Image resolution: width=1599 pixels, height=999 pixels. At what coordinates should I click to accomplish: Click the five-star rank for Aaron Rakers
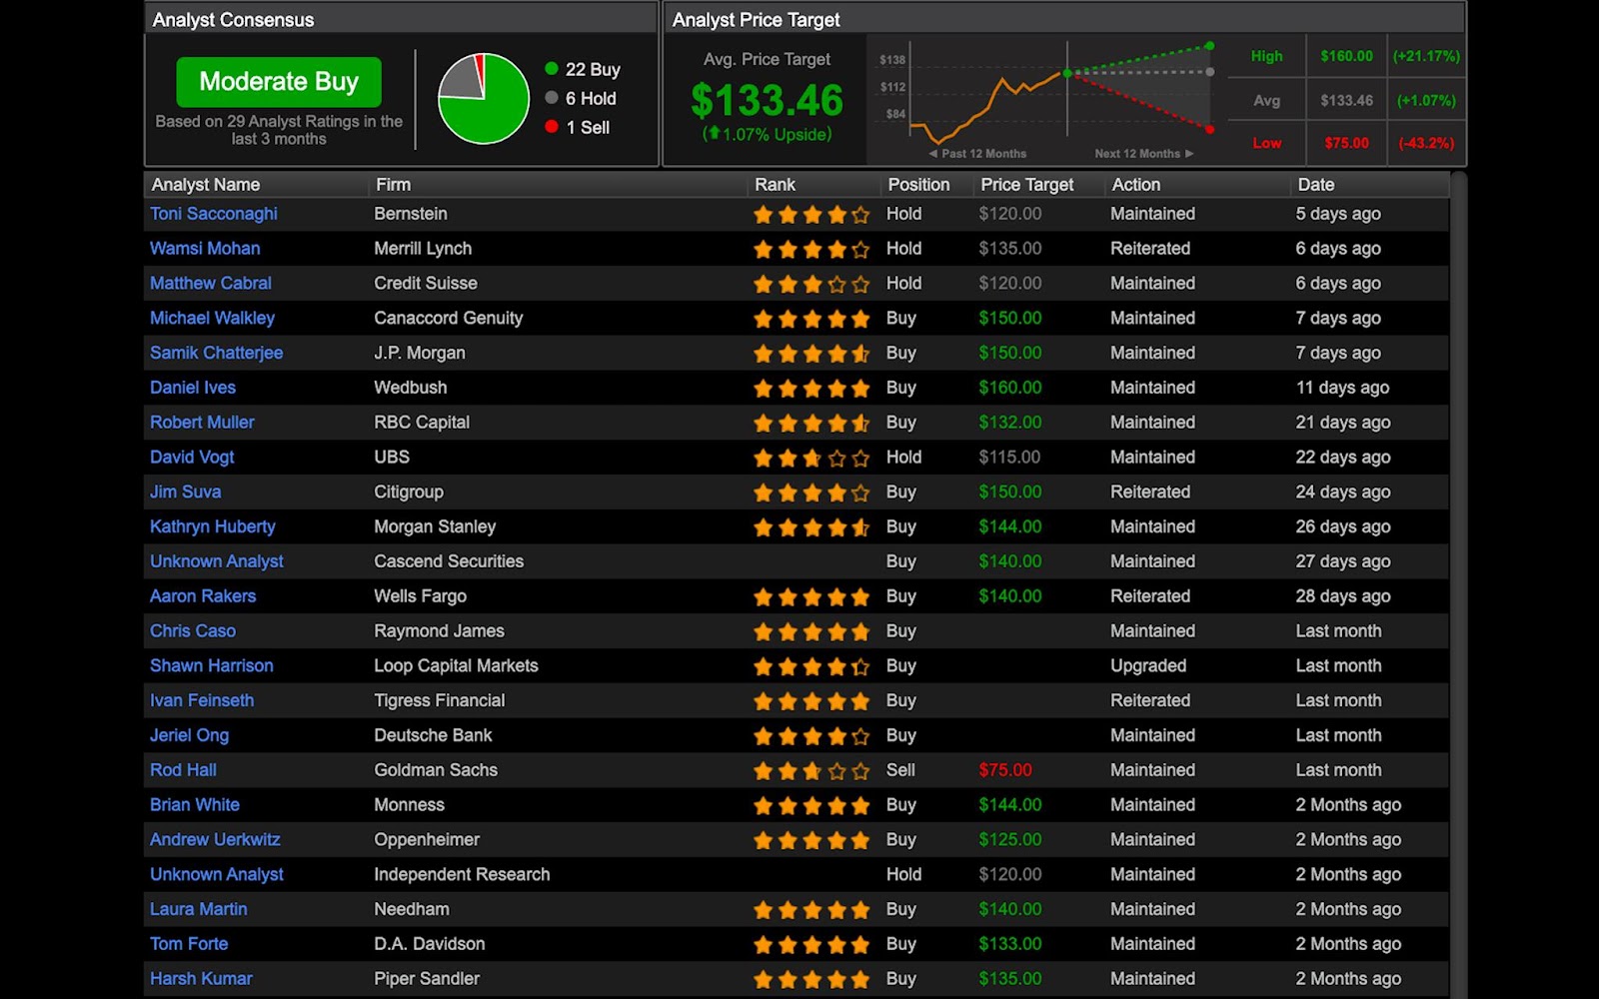coord(811,597)
